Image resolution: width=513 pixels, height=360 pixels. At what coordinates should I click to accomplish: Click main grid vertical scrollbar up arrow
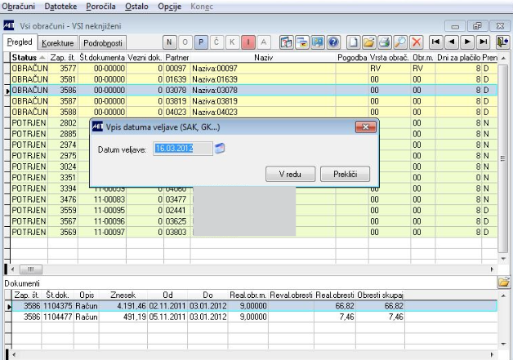pyautogui.click(x=503, y=58)
